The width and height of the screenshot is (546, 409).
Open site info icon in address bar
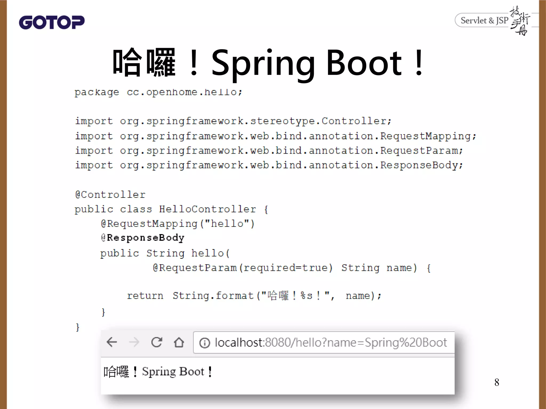[204, 343]
